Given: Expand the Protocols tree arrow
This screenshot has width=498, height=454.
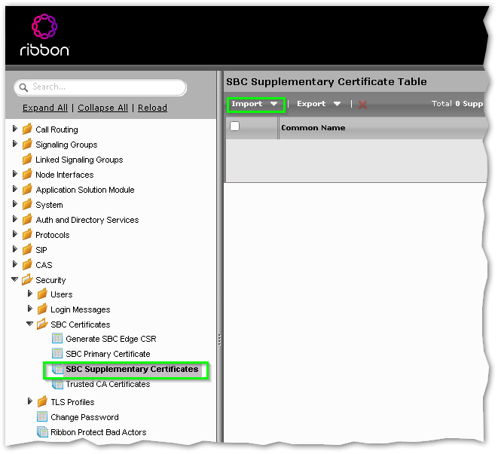Looking at the screenshot, I should tap(14, 234).
